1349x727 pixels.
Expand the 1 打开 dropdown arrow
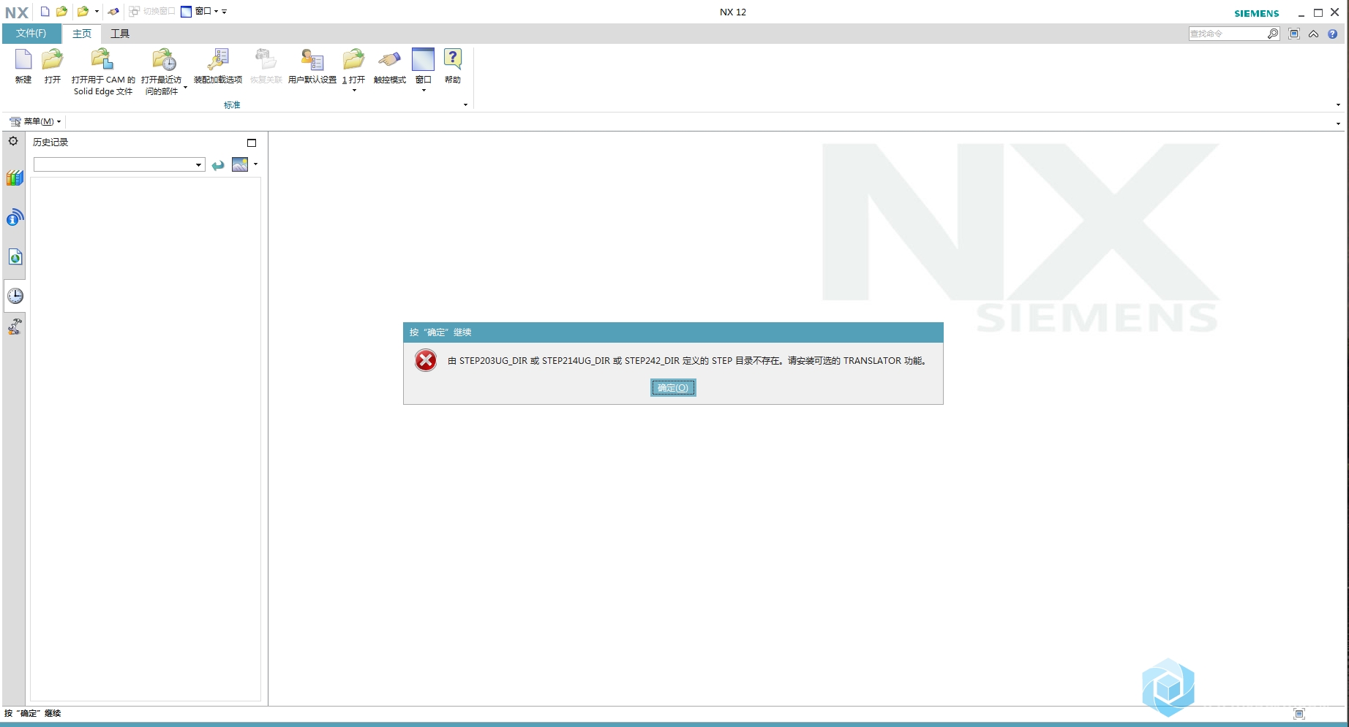tap(354, 91)
